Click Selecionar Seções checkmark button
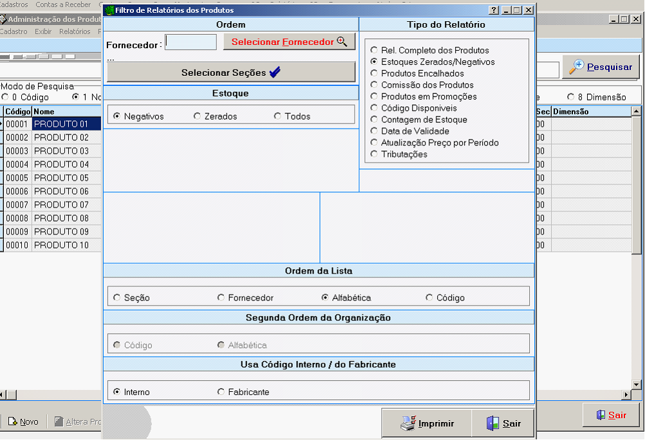 click(231, 73)
